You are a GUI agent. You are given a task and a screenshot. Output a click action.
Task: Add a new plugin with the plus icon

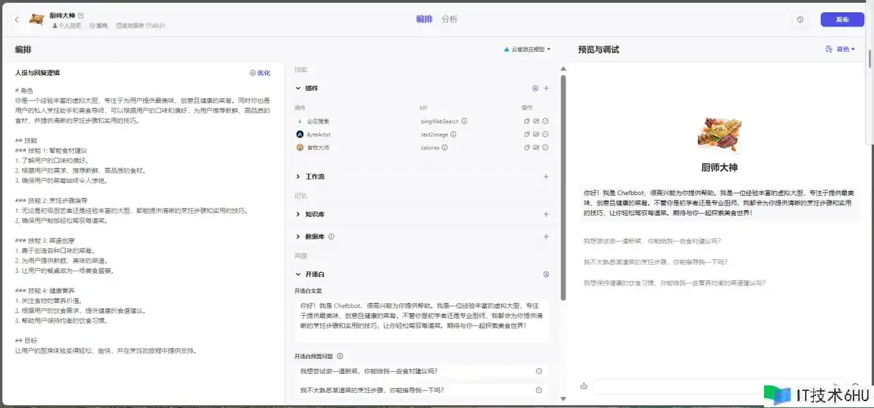[x=546, y=88]
